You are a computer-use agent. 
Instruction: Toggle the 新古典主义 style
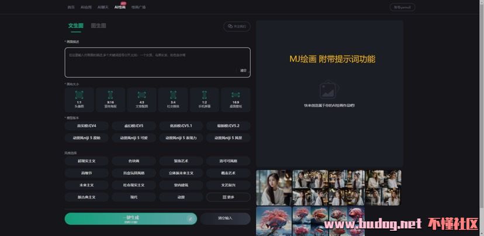[x=87, y=197]
